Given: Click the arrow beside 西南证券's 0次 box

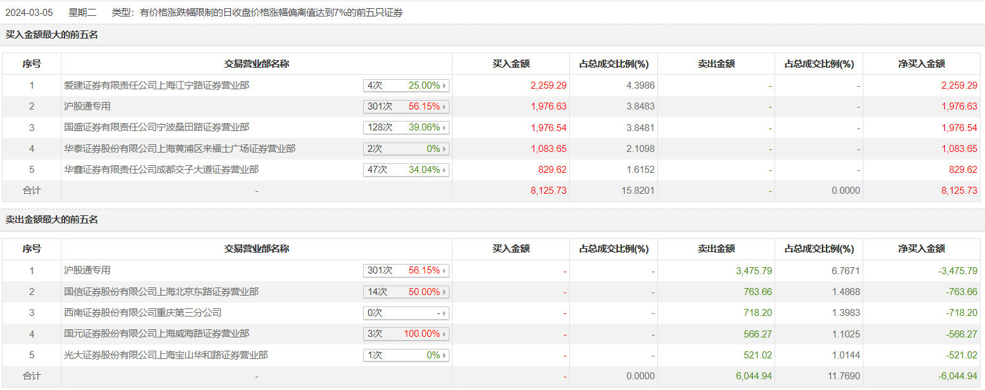Looking at the screenshot, I should [445, 313].
